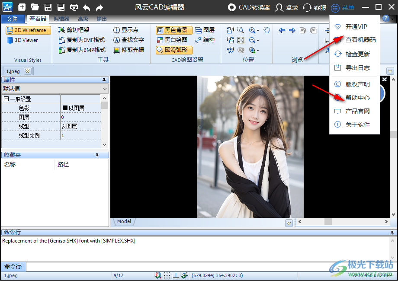This screenshot has width=398, height=281.
Task: Click the canvas horizontal scrollbar thumb
Action: (328, 222)
